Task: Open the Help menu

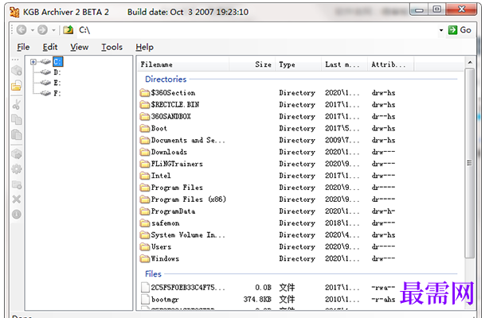Action: click(144, 47)
